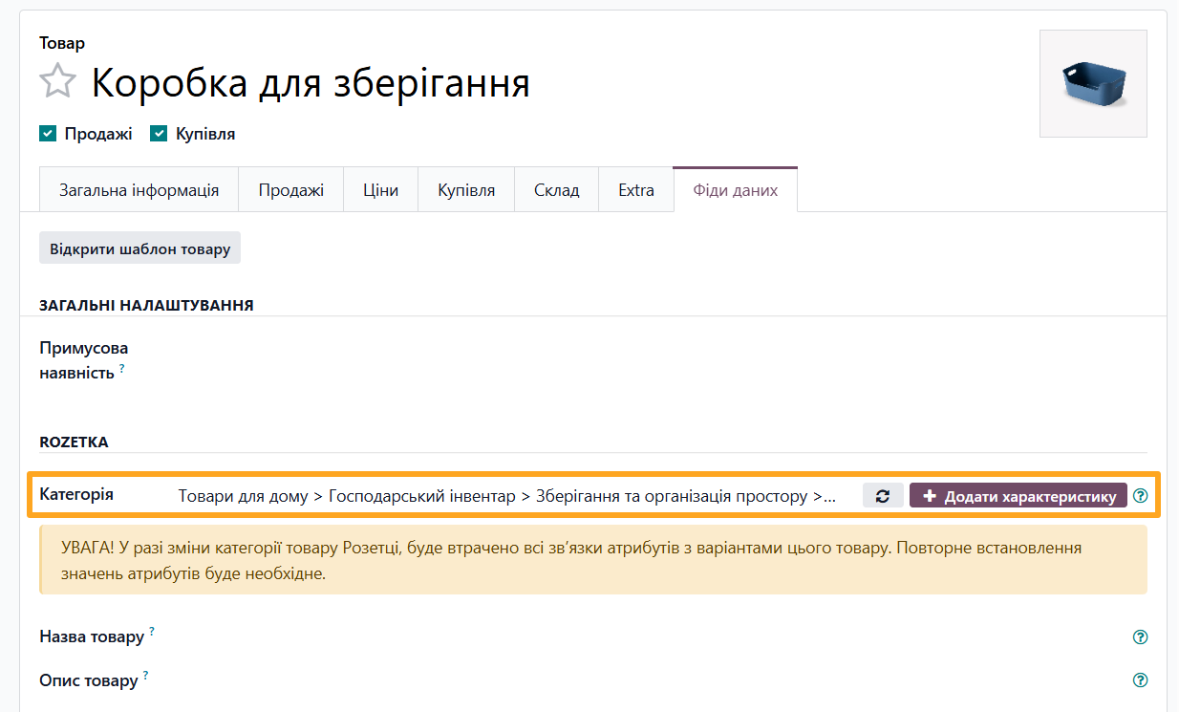Click the refresh category icon button
This screenshot has height=712, width=1179.
pyautogui.click(x=883, y=496)
